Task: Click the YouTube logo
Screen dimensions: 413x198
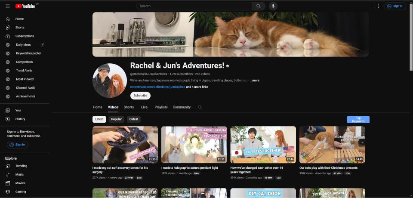Action: point(25,6)
